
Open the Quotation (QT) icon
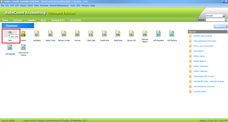tap(37, 34)
